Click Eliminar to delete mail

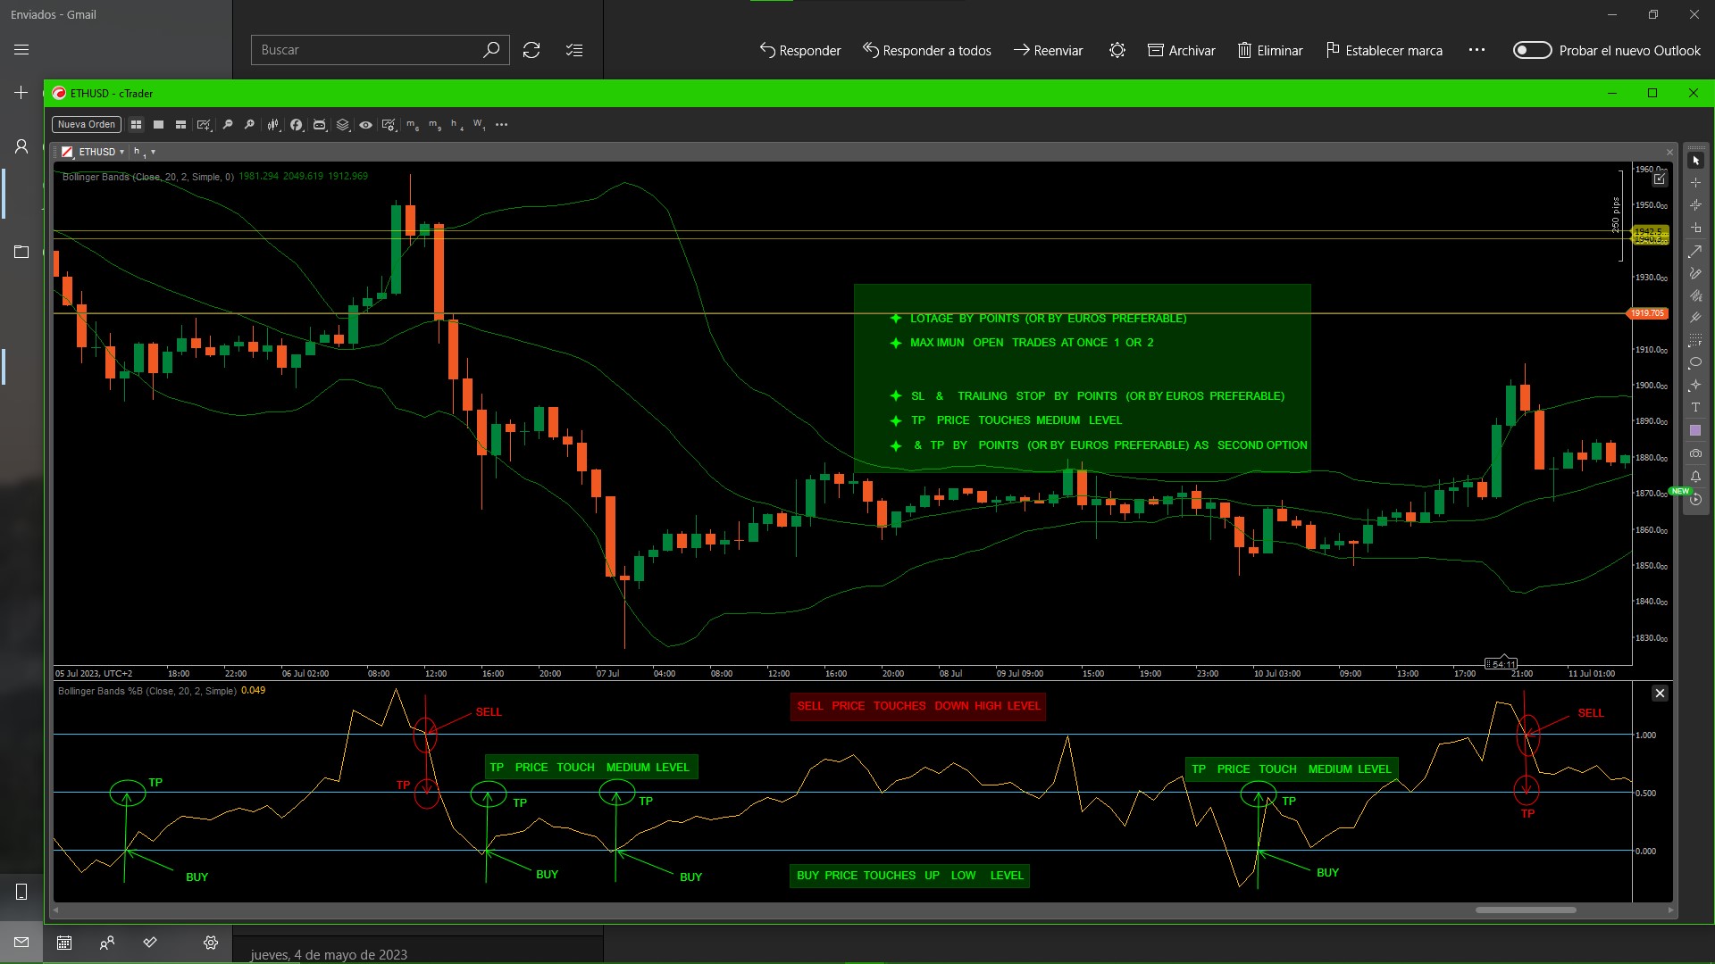(1269, 50)
